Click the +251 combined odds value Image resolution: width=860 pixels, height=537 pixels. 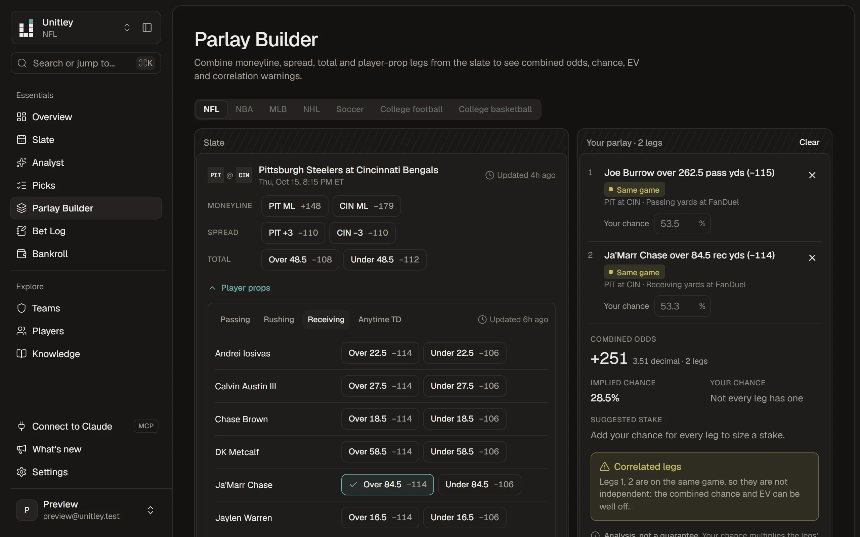(609, 358)
